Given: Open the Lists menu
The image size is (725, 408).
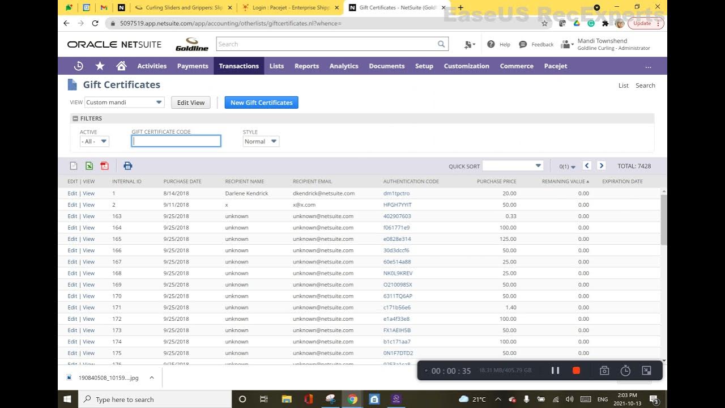Looking at the screenshot, I should click(276, 66).
